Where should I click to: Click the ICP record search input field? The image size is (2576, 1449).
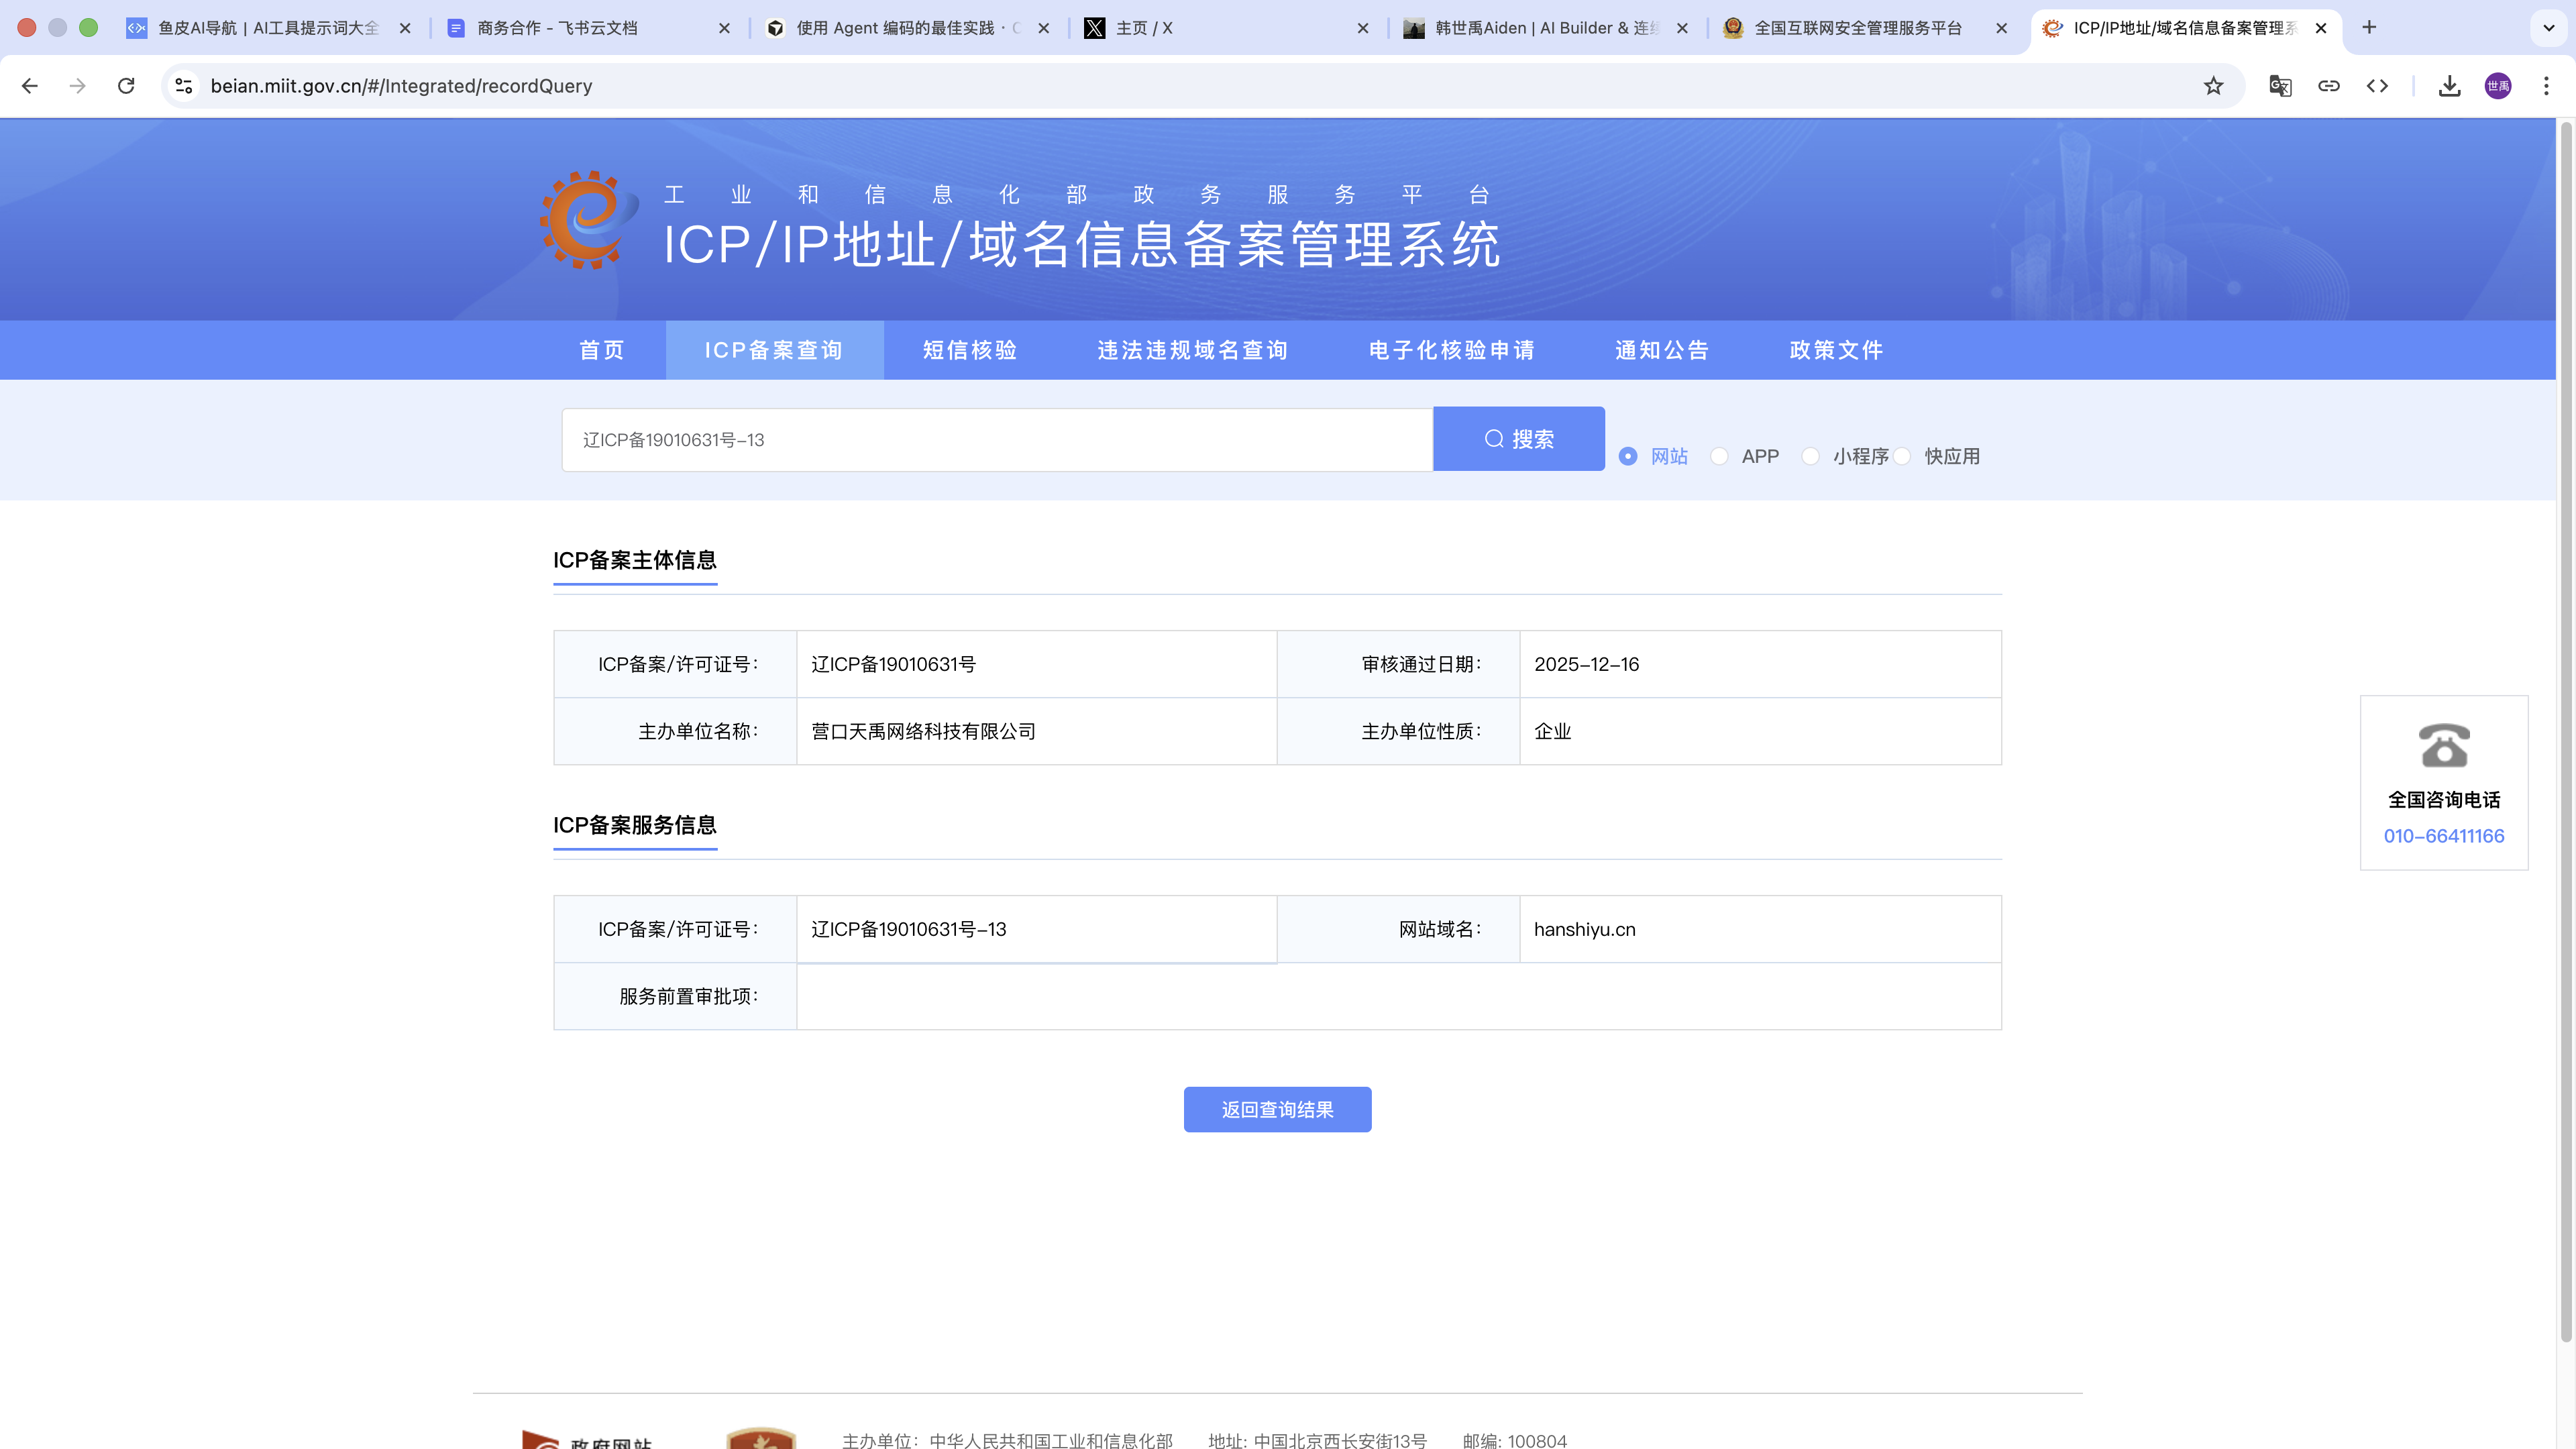(996, 440)
